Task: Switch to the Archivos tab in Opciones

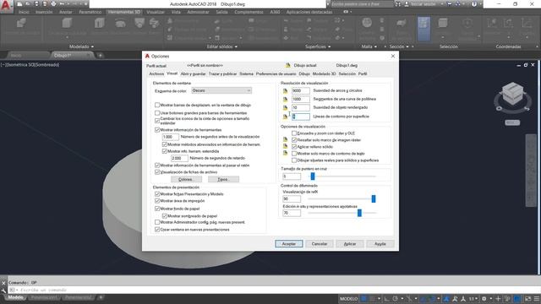Action: [x=156, y=73]
